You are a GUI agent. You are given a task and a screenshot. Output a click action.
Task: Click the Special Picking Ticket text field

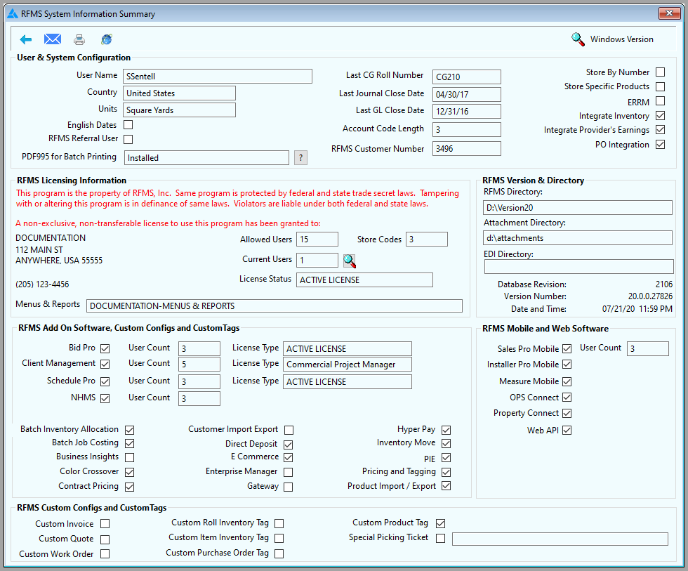[x=560, y=539]
